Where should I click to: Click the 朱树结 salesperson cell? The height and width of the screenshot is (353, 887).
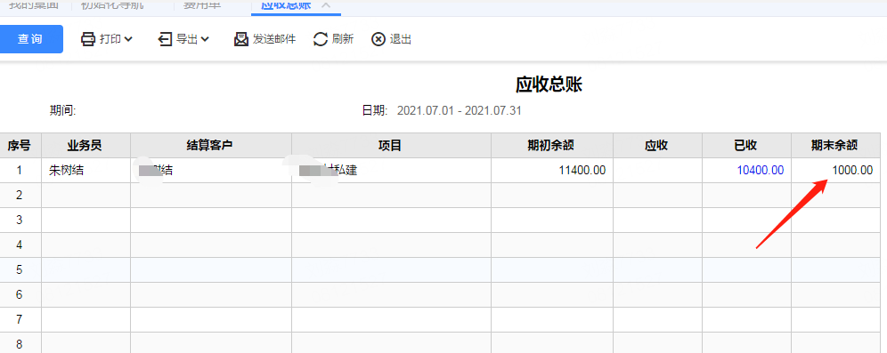(86, 170)
